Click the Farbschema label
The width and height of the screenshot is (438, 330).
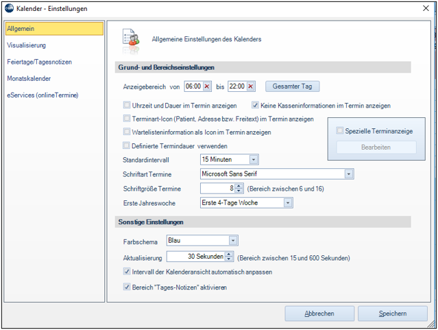point(141,242)
